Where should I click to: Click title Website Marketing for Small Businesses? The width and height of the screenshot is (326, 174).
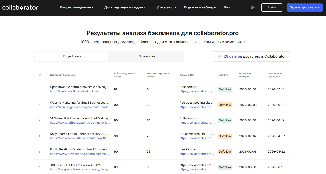pyautogui.click(x=80, y=103)
